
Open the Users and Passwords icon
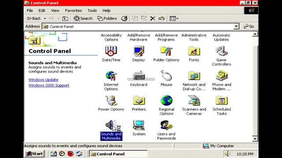pyautogui.click(x=167, y=125)
